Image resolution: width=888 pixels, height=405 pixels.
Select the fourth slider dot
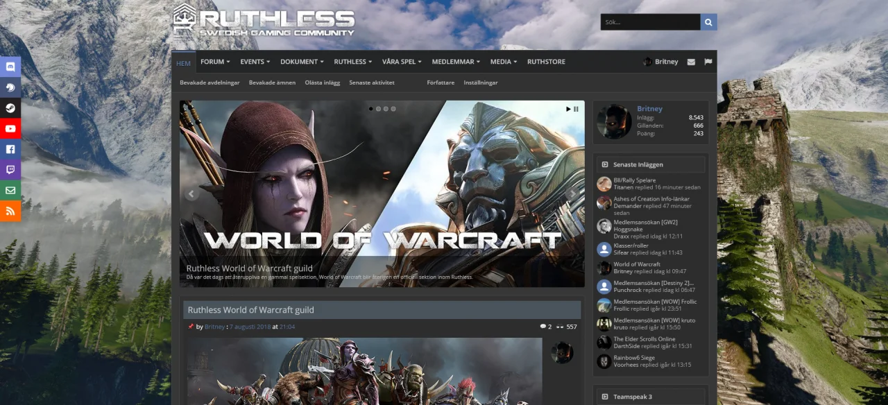(x=394, y=109)
